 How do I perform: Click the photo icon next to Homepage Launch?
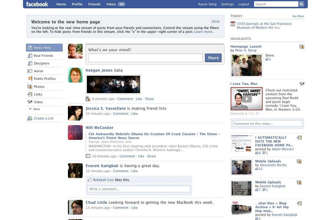click(302, 47)
